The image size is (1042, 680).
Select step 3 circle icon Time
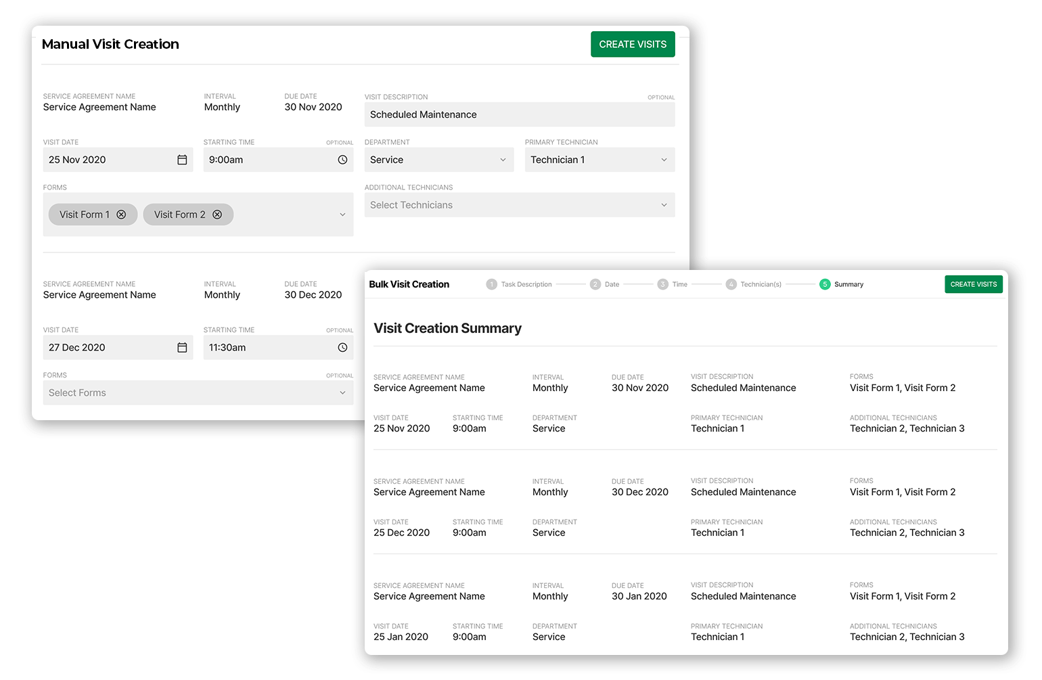(663, 284)
